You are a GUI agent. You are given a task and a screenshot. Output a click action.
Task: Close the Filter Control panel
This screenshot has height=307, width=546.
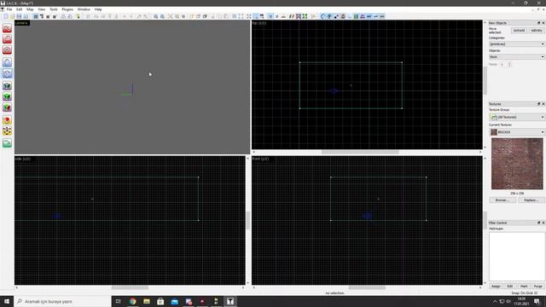click(x=543, y=223)
